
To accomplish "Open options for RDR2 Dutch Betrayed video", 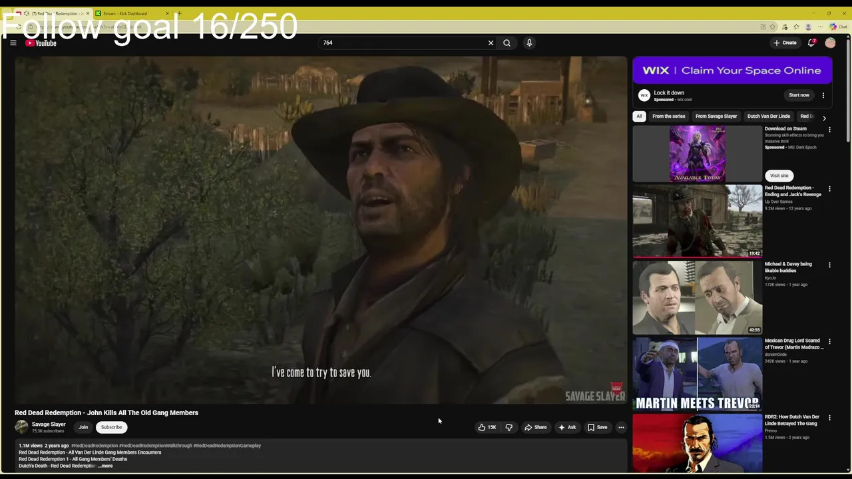I will tap(829, 418).
